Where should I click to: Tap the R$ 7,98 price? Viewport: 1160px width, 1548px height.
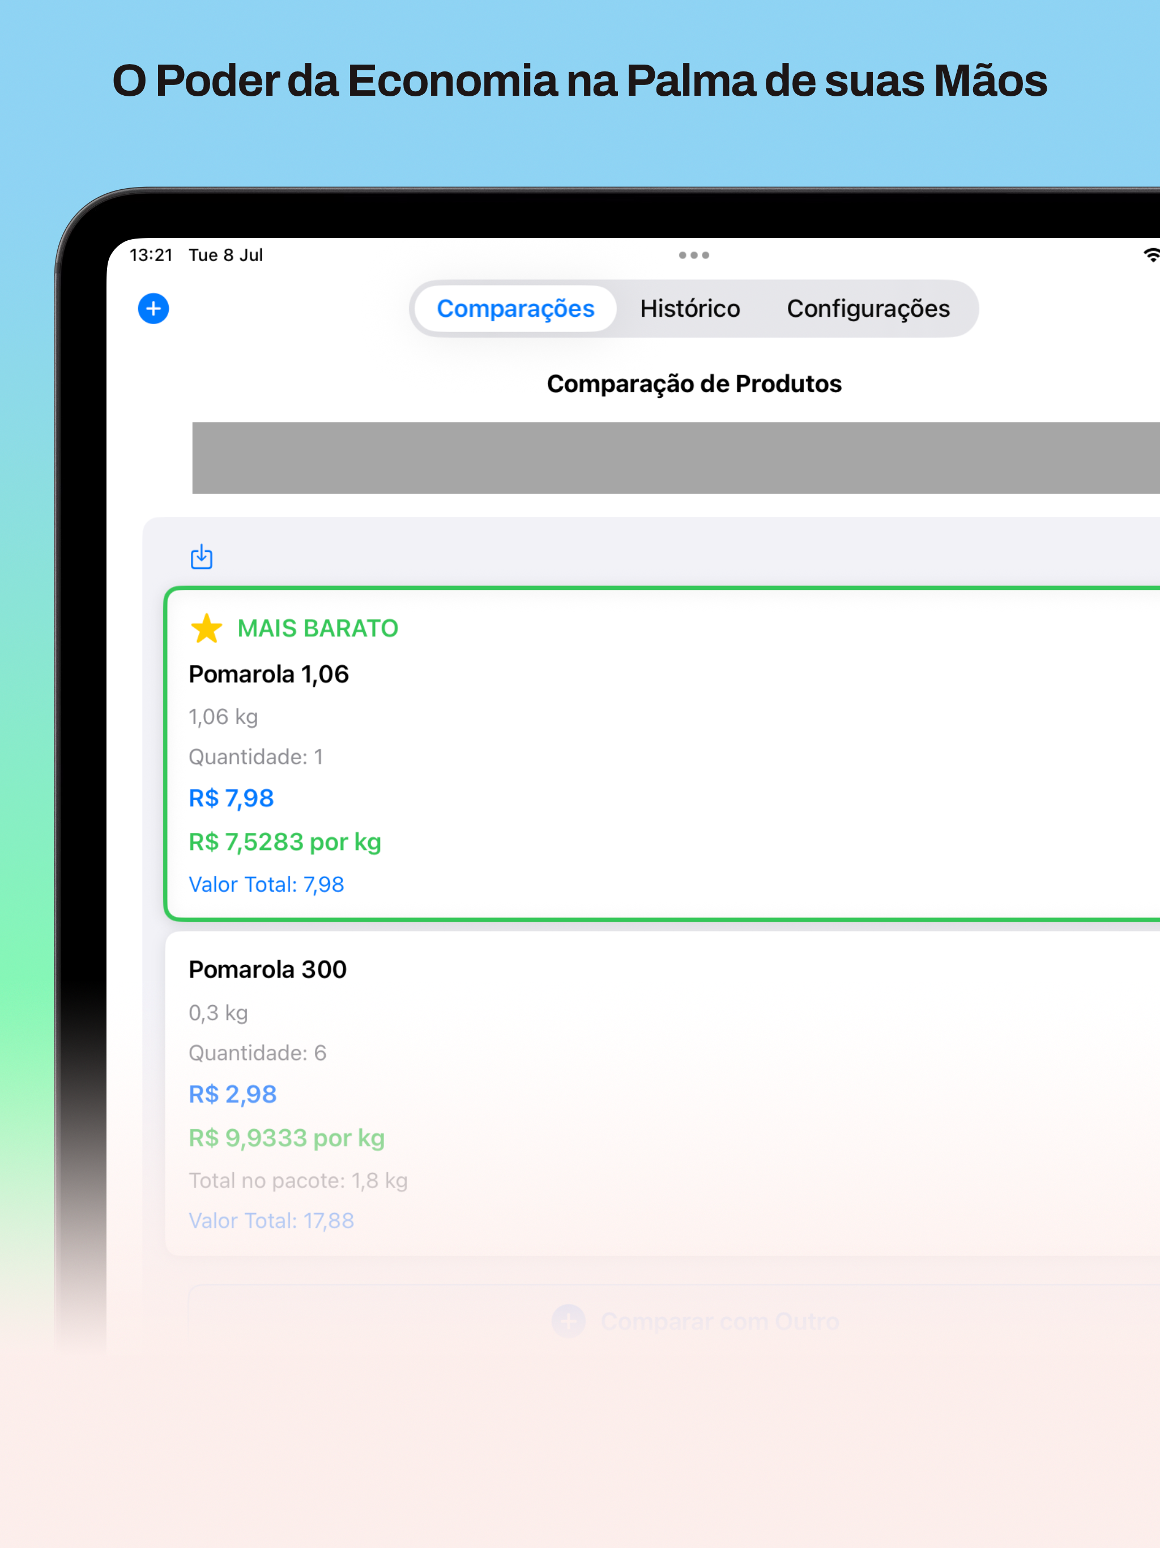[231, 798]
